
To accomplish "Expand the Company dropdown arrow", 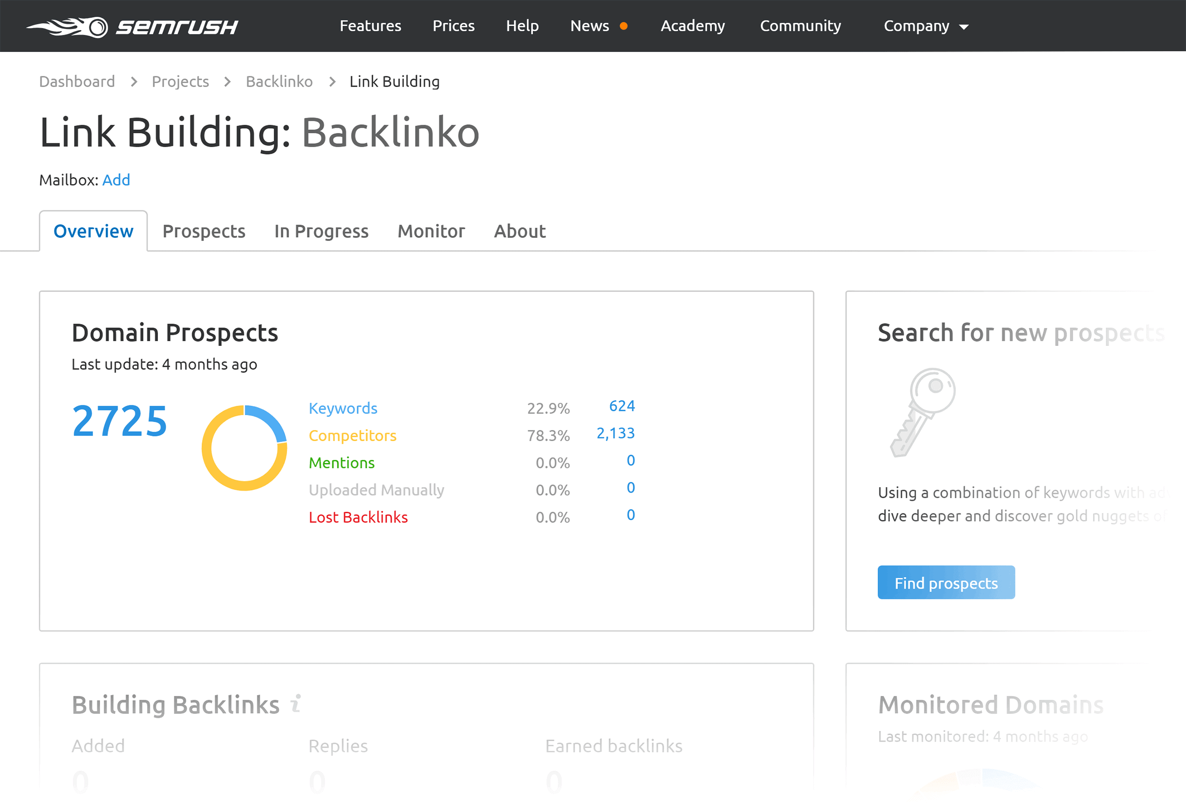I will (x=964, y=27).
